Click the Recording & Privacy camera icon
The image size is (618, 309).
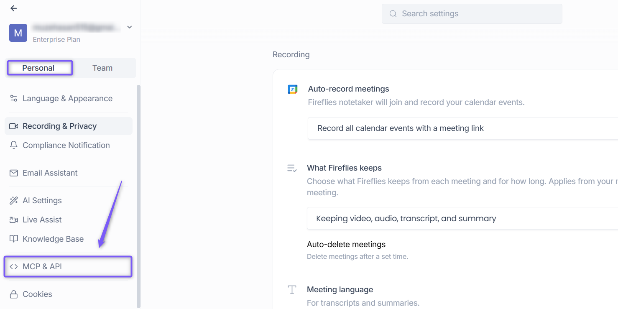pos(14,126)
